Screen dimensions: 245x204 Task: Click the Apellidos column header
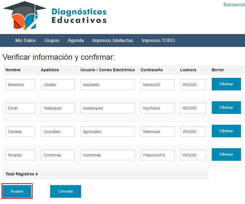50,70
